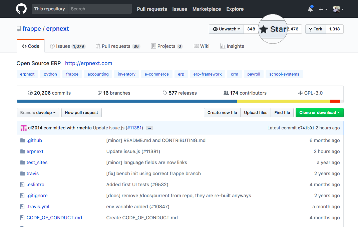
Task: Open the plus create-new menu
Action: click(x=323, y=9)
